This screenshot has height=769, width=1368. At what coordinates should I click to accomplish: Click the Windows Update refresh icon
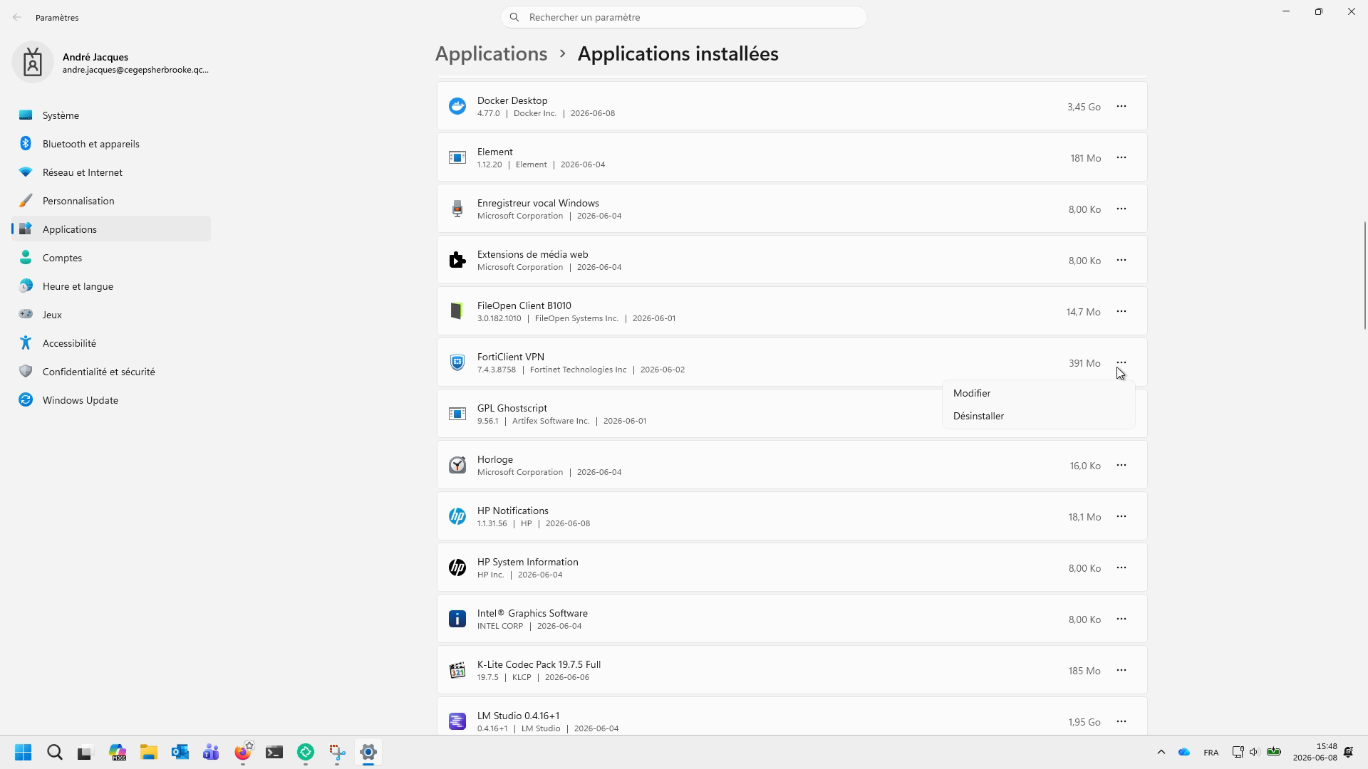(26, 400)
